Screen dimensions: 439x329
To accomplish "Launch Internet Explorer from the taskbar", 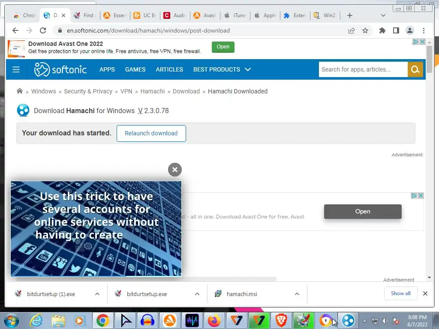I will [x=36, y=320].
